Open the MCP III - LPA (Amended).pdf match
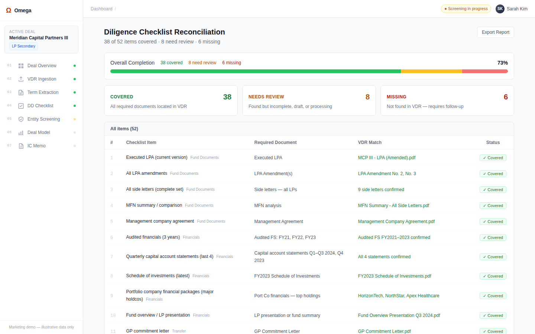Image resolution: width=535 pixels, height=334 pixels. coord(386,158)
